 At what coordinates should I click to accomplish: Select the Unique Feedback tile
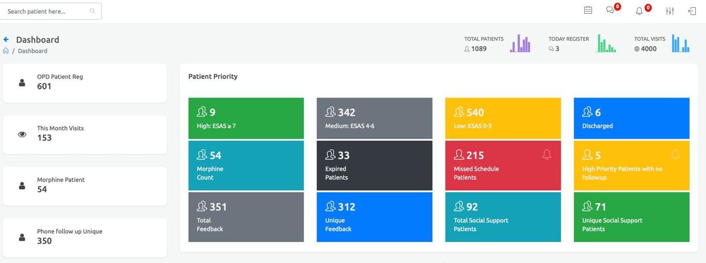point(374,217)
